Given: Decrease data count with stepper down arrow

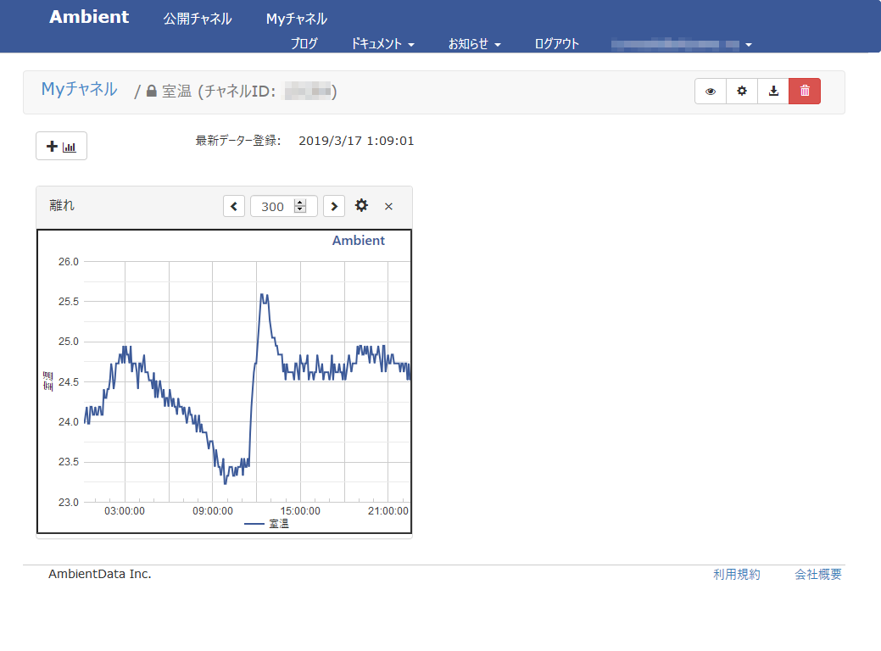Looking at the screenshot, I should [x=301, y=210].
